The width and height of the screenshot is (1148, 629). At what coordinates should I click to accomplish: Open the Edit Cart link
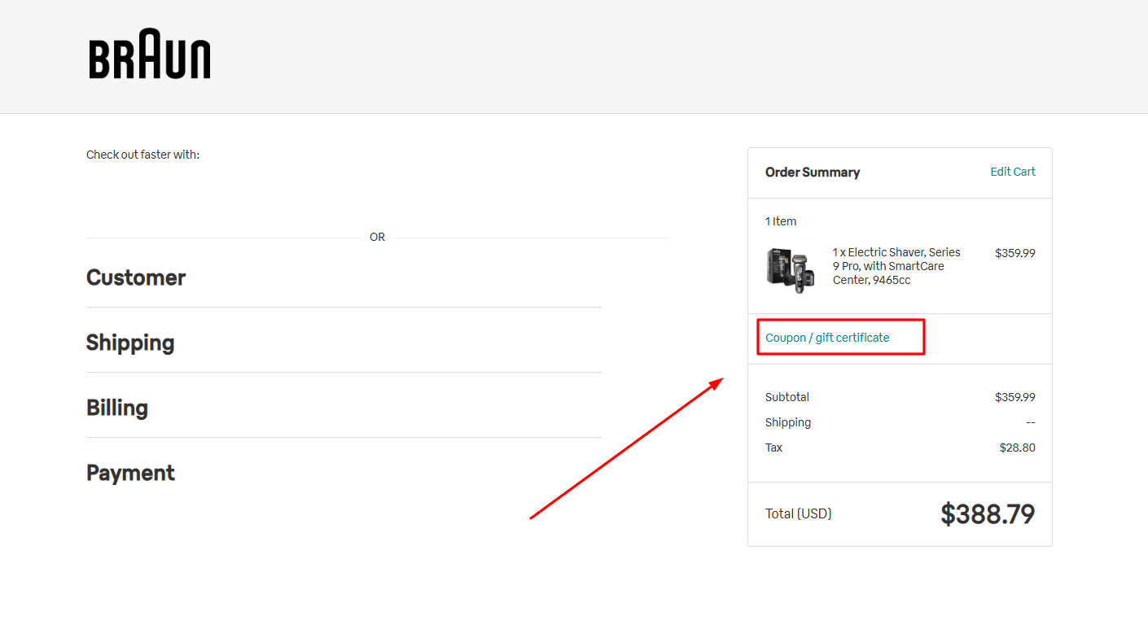(x=1013, y=172)
